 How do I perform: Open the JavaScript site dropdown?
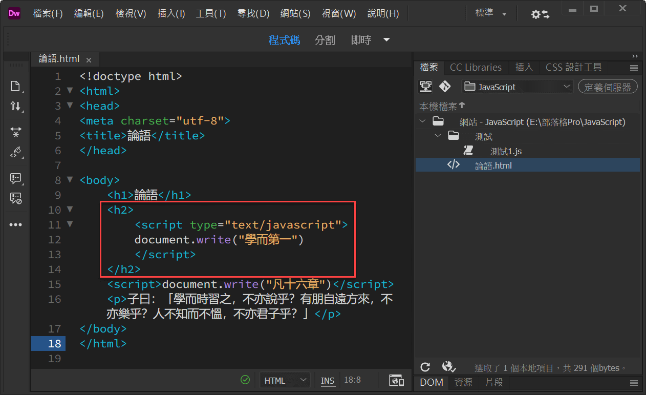tap(517, 87)
